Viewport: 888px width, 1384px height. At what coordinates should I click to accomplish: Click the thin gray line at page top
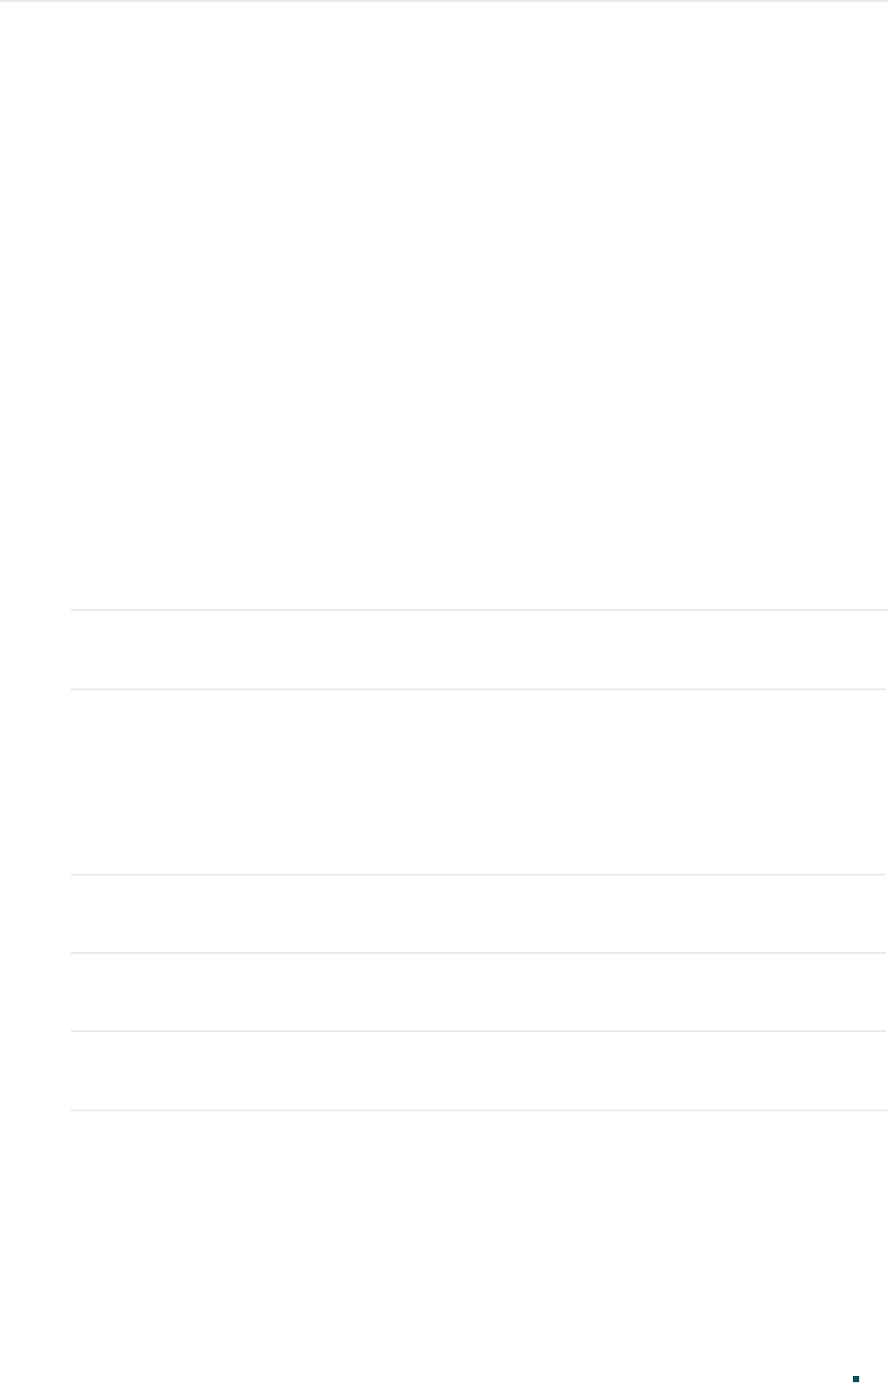(444, 1)
